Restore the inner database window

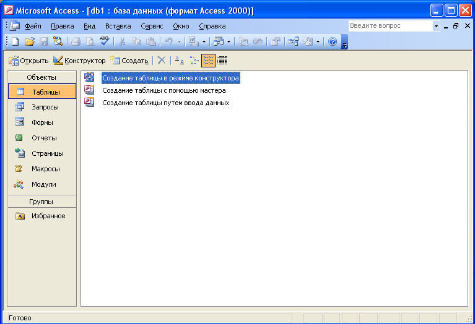[x=456, y=26]
